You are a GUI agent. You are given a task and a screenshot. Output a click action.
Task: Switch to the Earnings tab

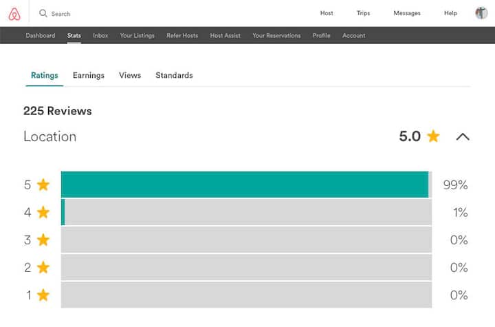(x=89, y=75)
